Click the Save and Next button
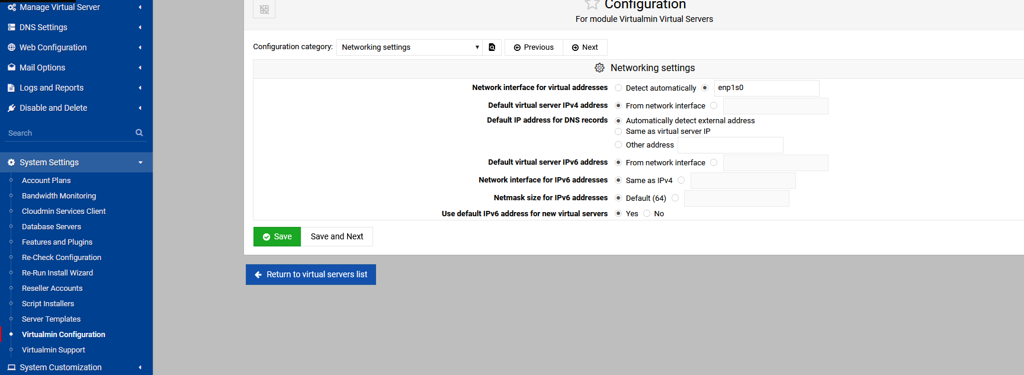Screen dimensions: 1024x375 (337, 237)
